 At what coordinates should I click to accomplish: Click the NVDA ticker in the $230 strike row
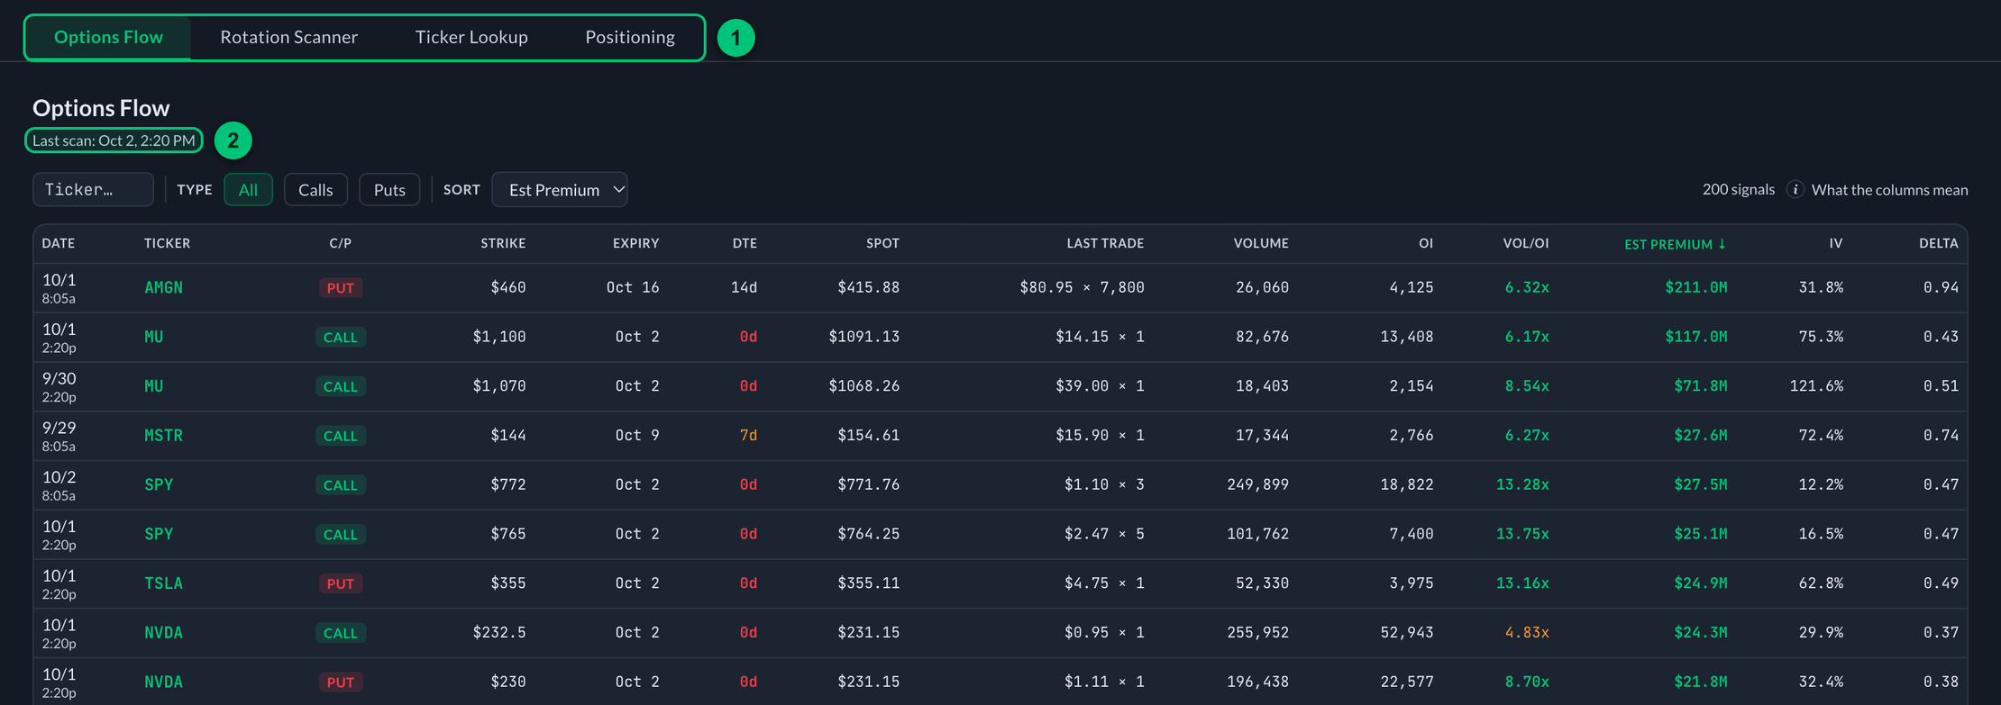[x=163, y=682]
